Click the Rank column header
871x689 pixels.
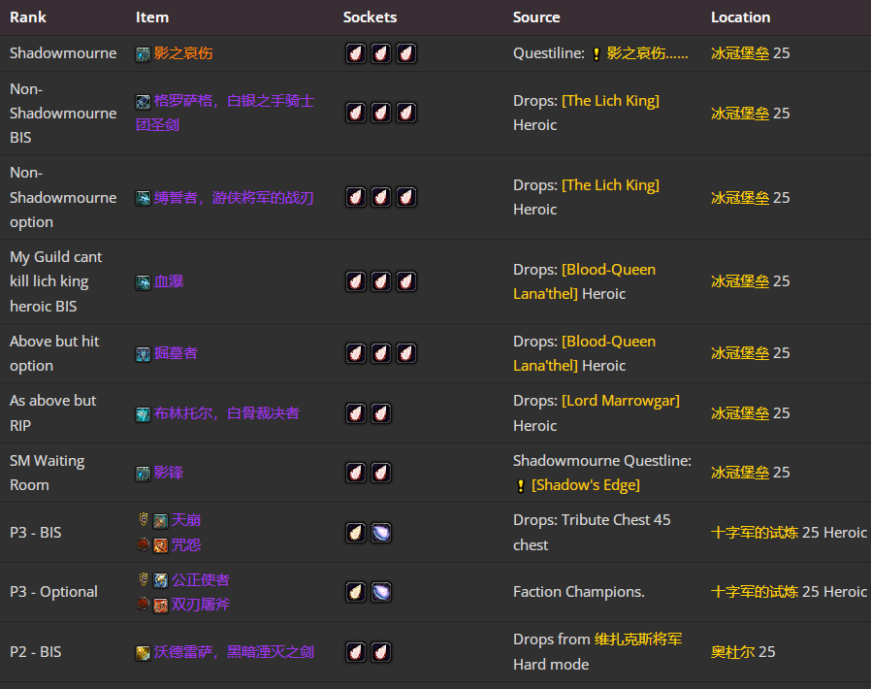[x=28, y=17]
